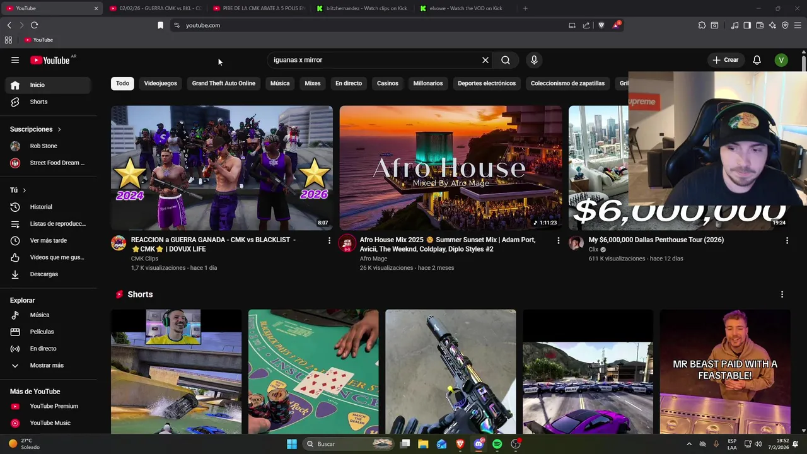Select the Todo filter chip
The height and width of the screenshot is (454, 807).
point(122,83)
